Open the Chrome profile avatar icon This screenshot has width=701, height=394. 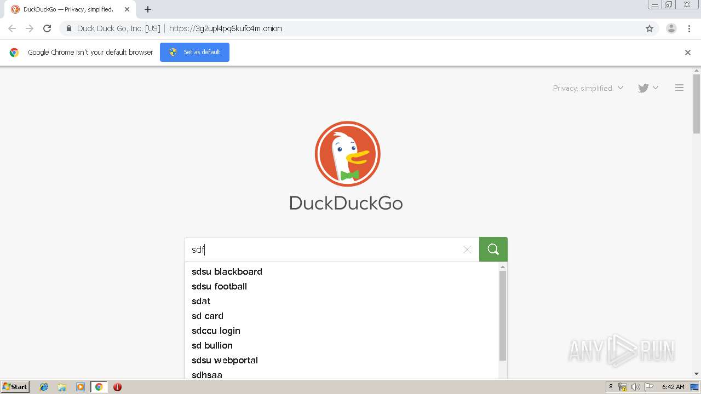[671, 28]
